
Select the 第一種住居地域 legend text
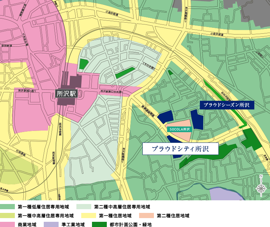(x=115, y=216)
